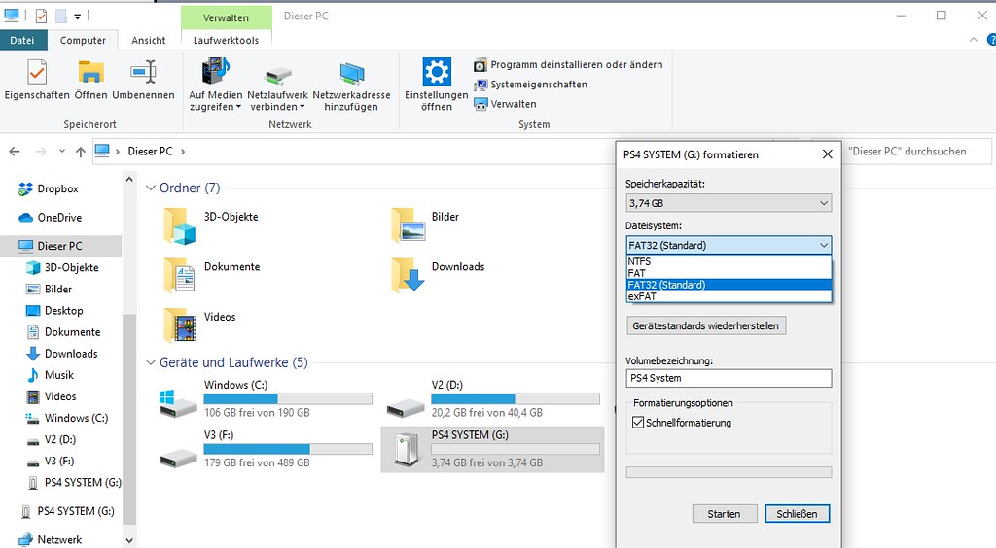Click the Volumebezeichnung text field

[729, 378]
